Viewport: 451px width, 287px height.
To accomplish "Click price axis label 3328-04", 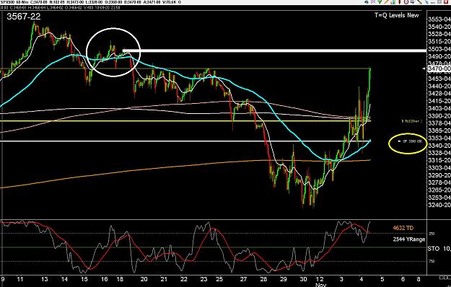I will click(439, 153).
